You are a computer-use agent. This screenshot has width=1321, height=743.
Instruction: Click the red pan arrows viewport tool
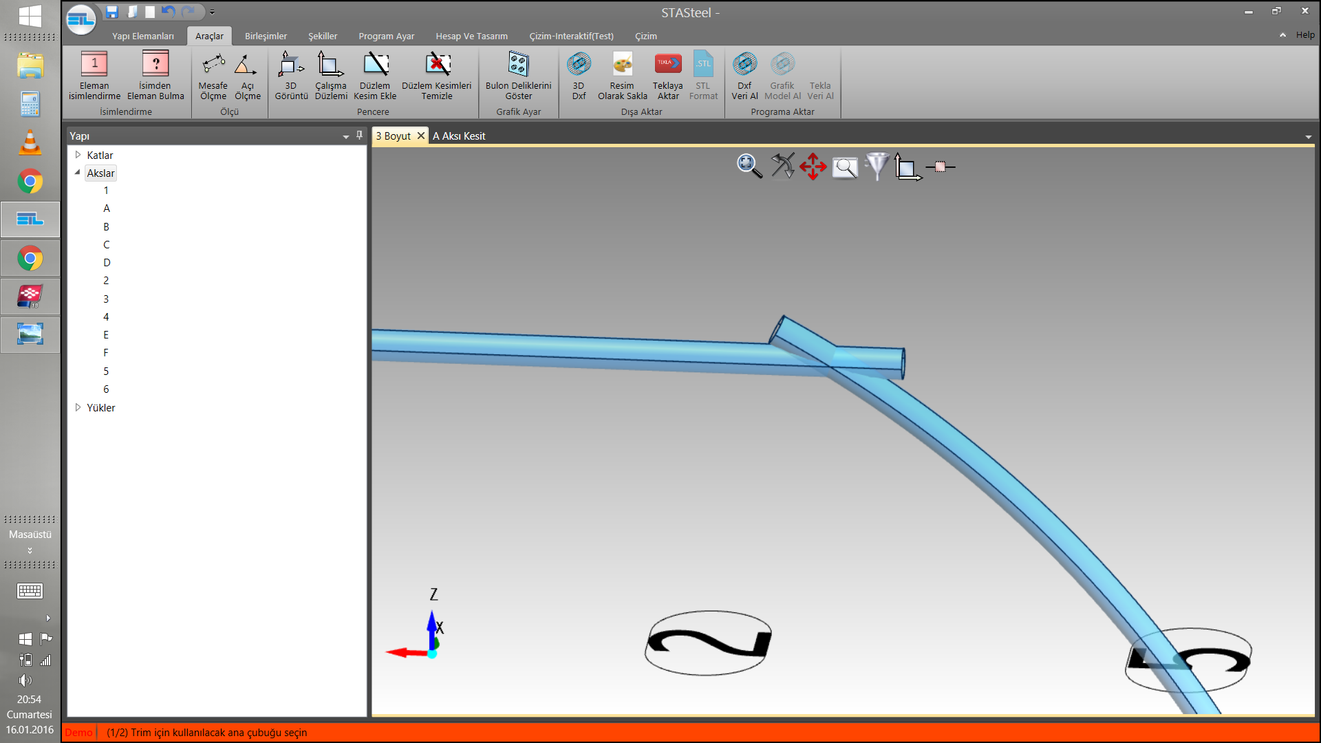[x=813, y=166]
